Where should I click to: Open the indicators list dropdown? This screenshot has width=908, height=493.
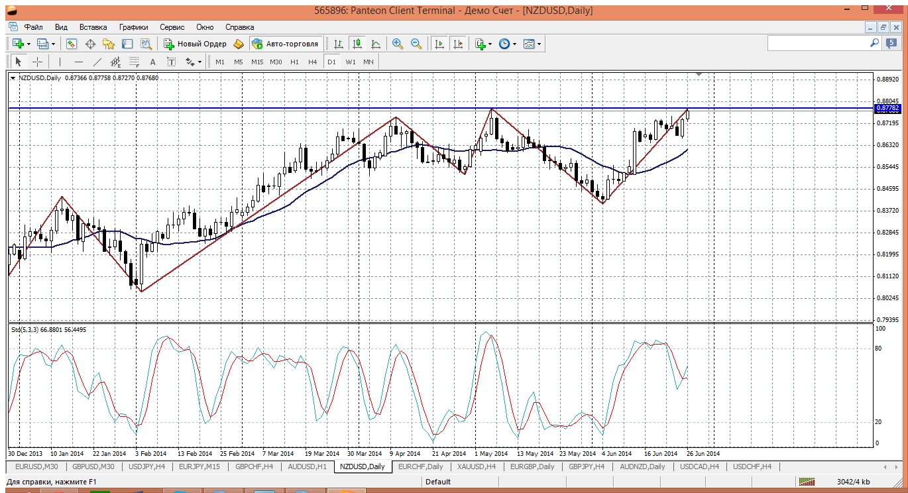click(490, 44)
